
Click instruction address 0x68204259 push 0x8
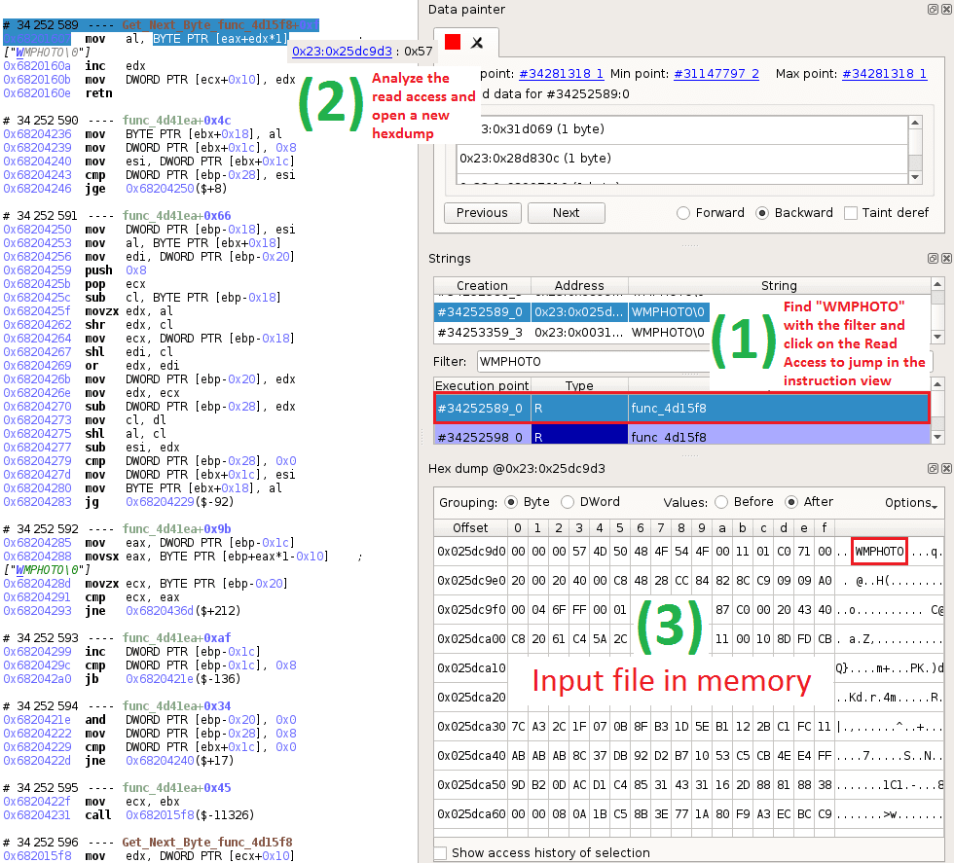37,270
